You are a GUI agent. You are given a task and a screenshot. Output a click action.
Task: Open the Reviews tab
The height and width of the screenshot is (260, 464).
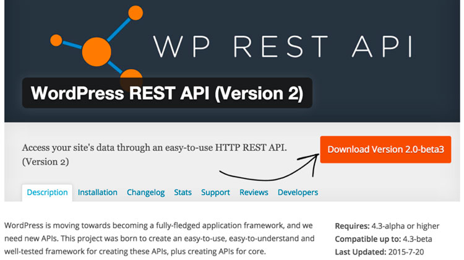pyautogui.click(x=254, y=193)
